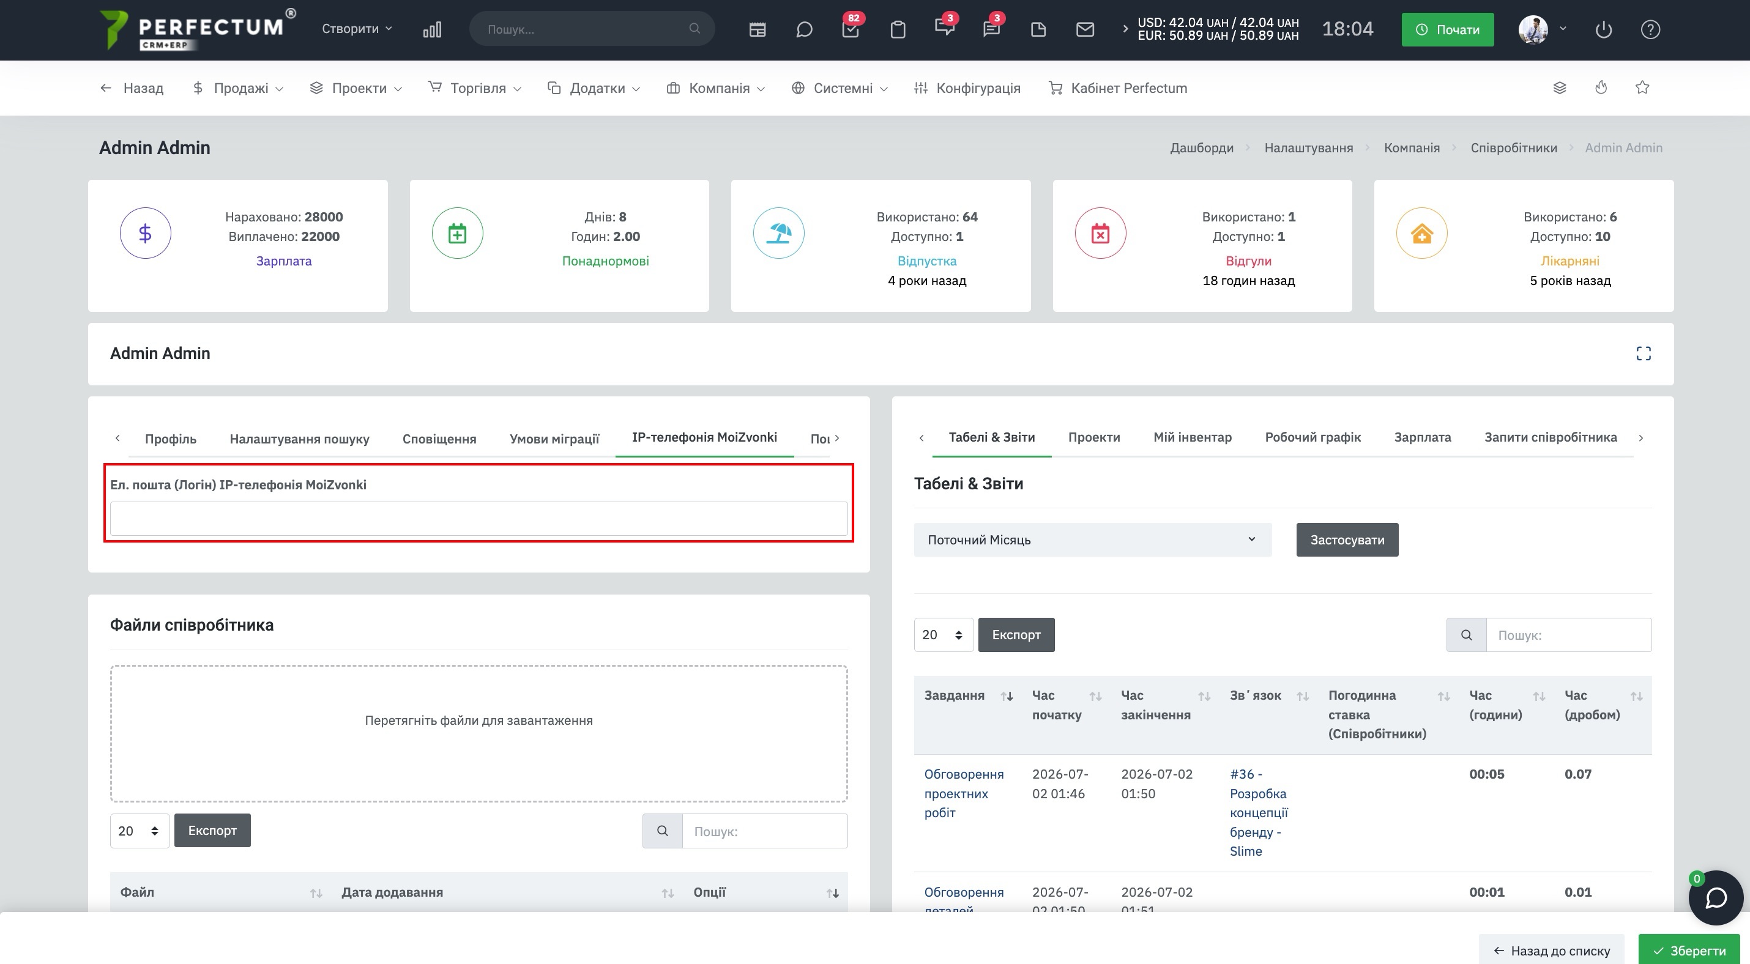Image resolution: width=1750 pixels, height=964 pixels.
Task: Switch to the Робочий графік tab
Action: [x=1312, y=437]
